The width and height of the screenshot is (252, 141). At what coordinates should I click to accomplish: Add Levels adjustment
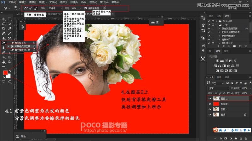tap(222, 61)
